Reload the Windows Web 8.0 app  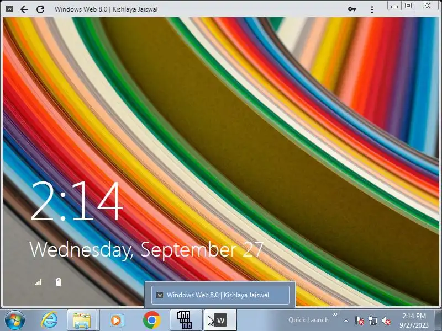tap(40, 9)
